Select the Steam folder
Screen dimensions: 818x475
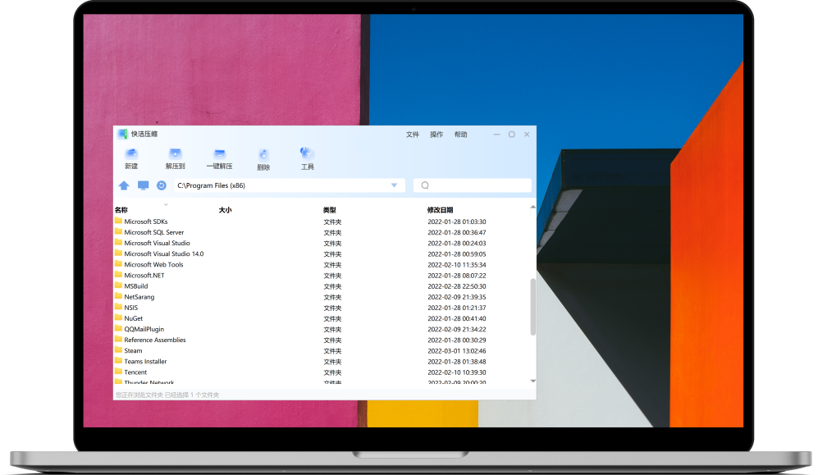[x=133, y=350]
